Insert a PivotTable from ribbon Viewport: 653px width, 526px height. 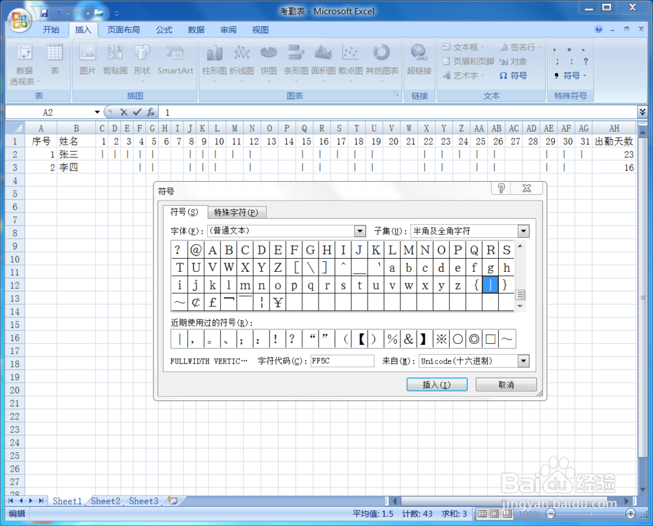pyautogui.click(x=24, y=65)
